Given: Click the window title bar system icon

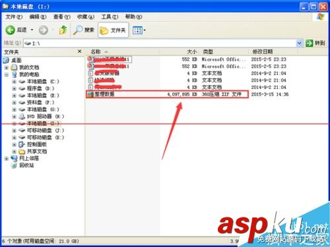Looking at the screenshot, I should 5,7.
